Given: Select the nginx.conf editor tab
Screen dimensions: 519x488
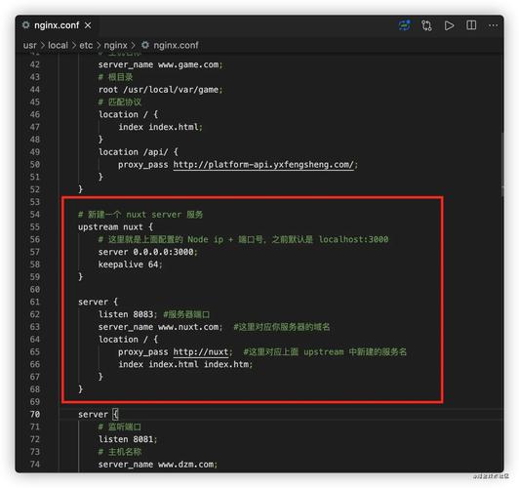Looking at the screenshot, I should point(57,25).
